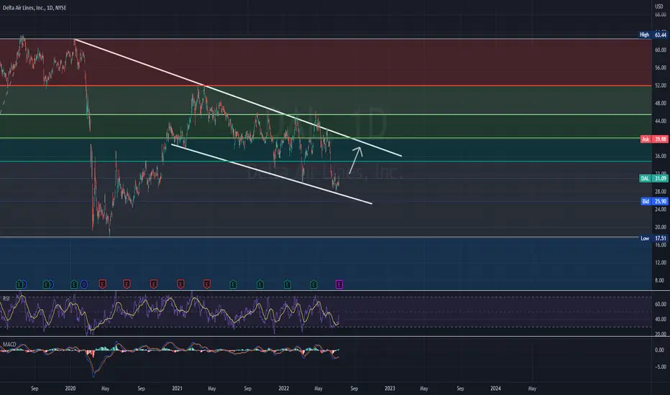Click the 40.00 value on RSI scale

661,319
